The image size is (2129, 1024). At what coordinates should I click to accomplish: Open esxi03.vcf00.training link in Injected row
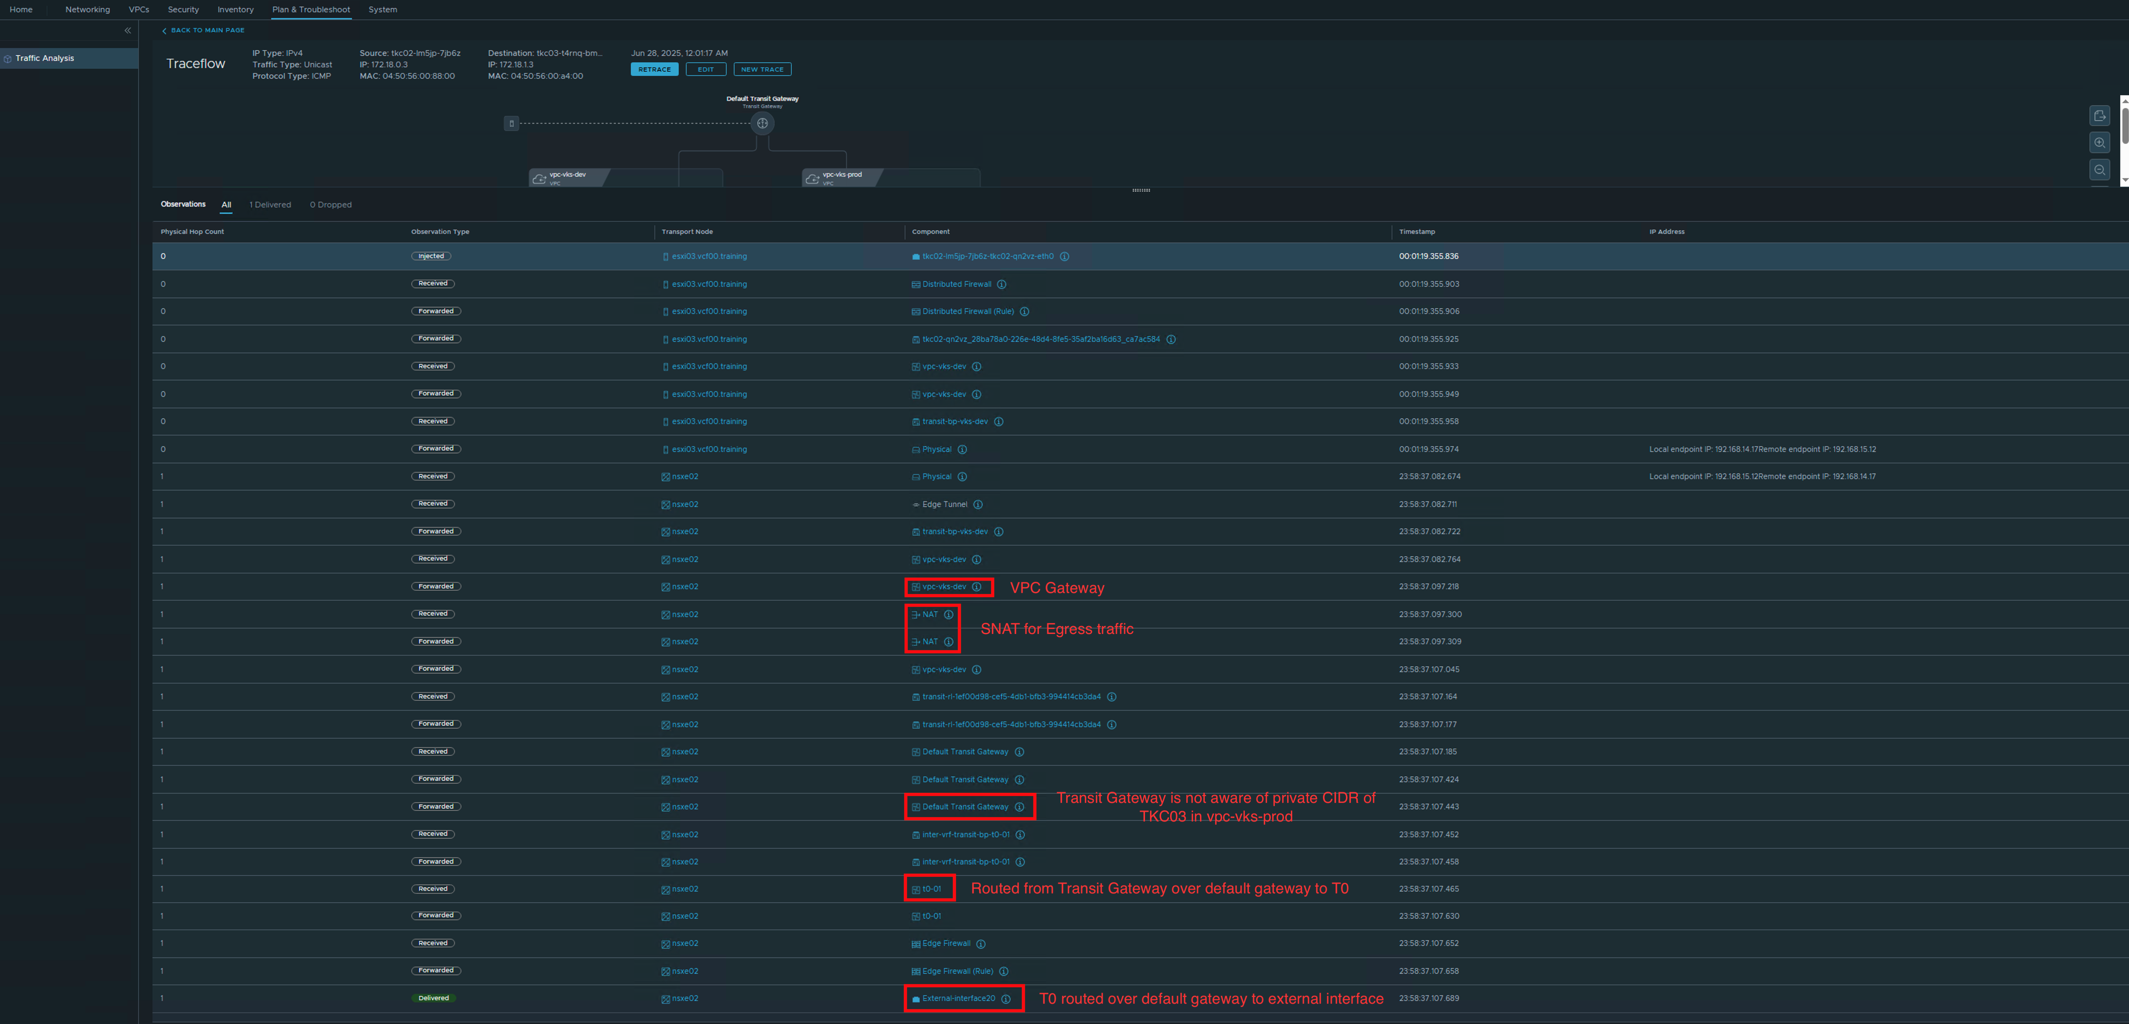[709, 256]
